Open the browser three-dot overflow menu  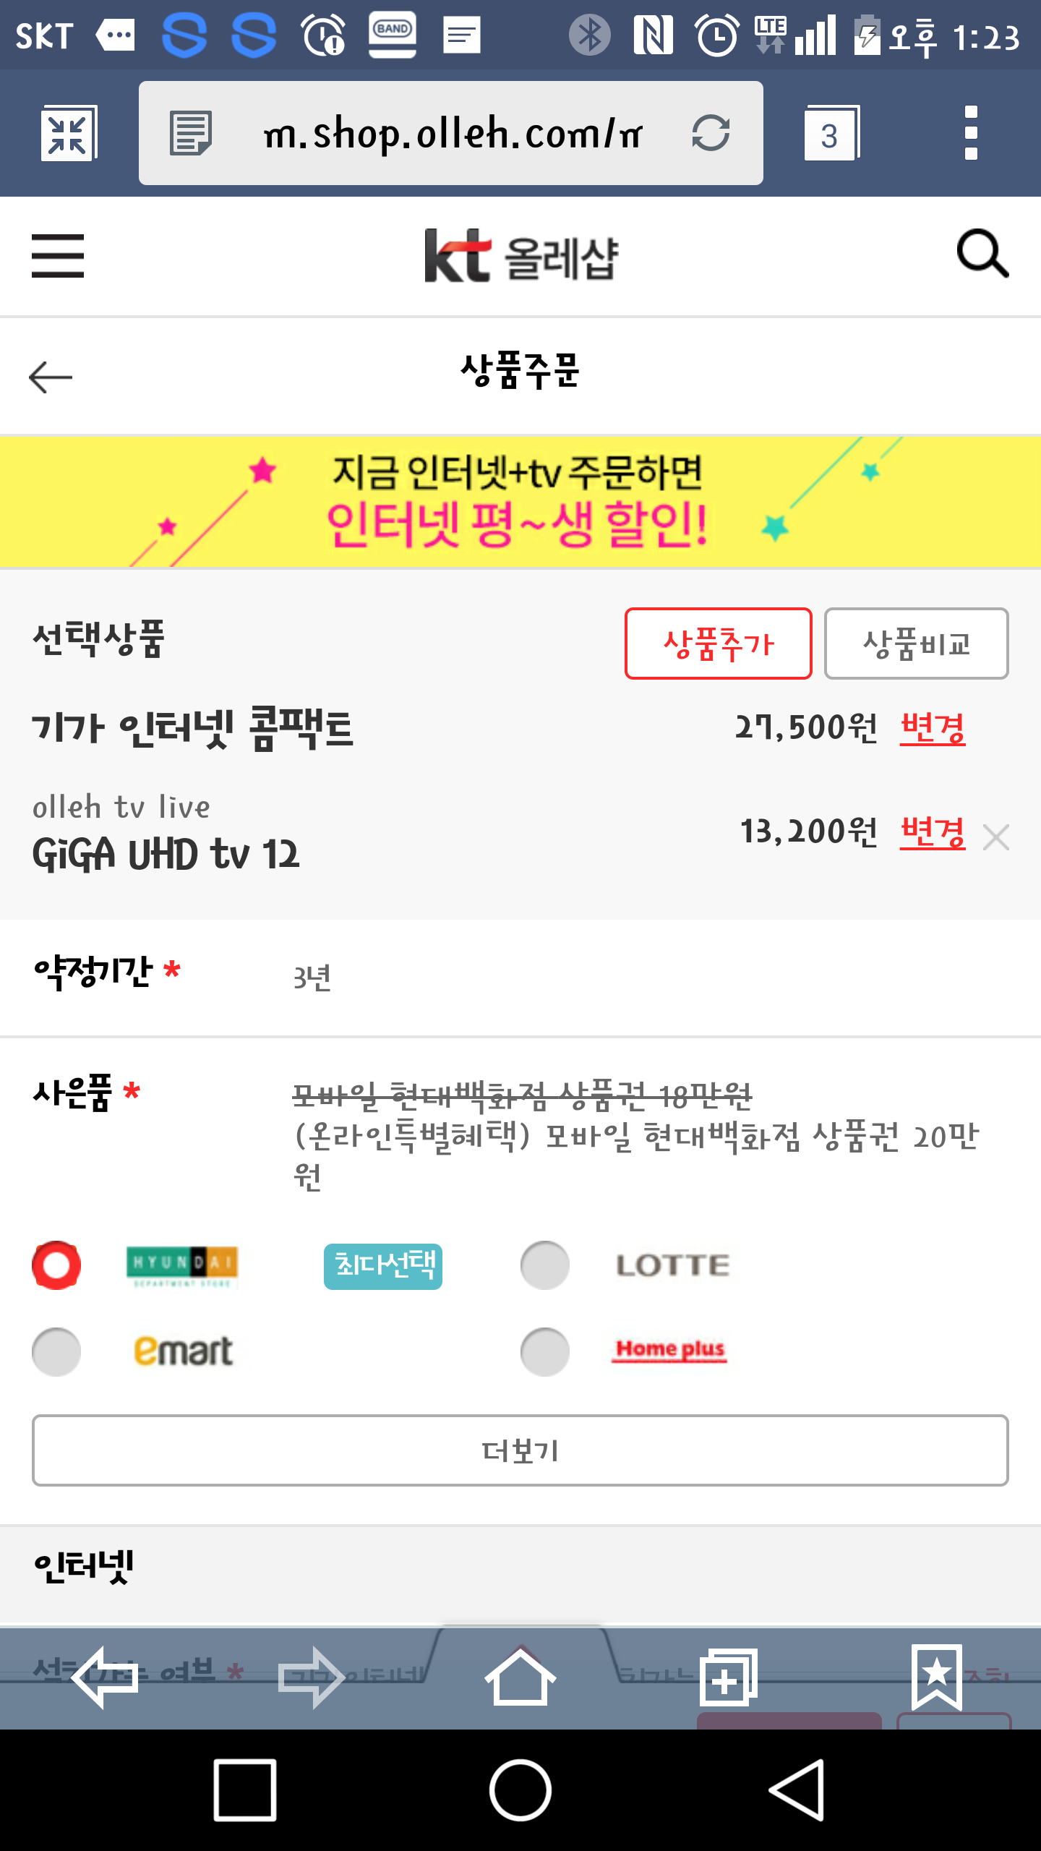point(971,133)
